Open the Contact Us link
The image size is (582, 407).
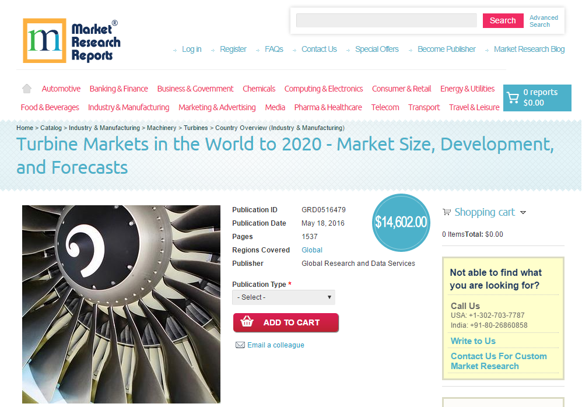coord(319,49)
